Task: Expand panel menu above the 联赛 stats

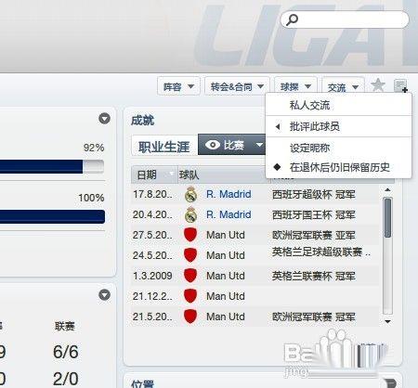Action: pos(104,295)
